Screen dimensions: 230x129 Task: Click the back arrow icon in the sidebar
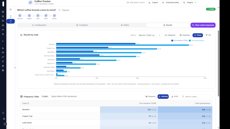[x=3, y=41]
